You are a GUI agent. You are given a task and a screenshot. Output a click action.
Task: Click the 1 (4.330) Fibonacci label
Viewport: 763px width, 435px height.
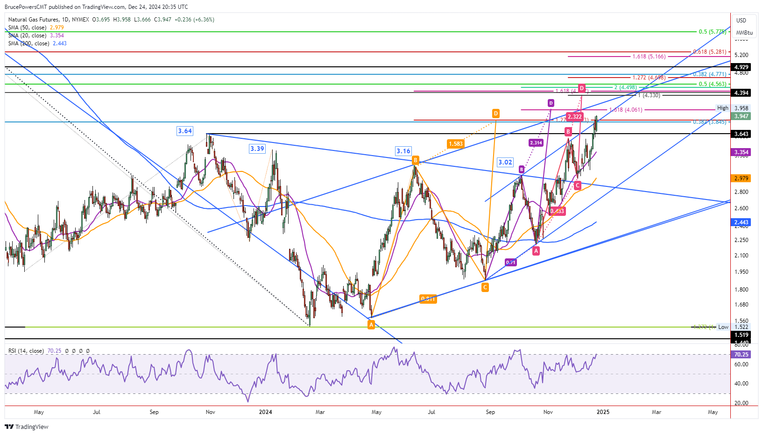point(649,95)
